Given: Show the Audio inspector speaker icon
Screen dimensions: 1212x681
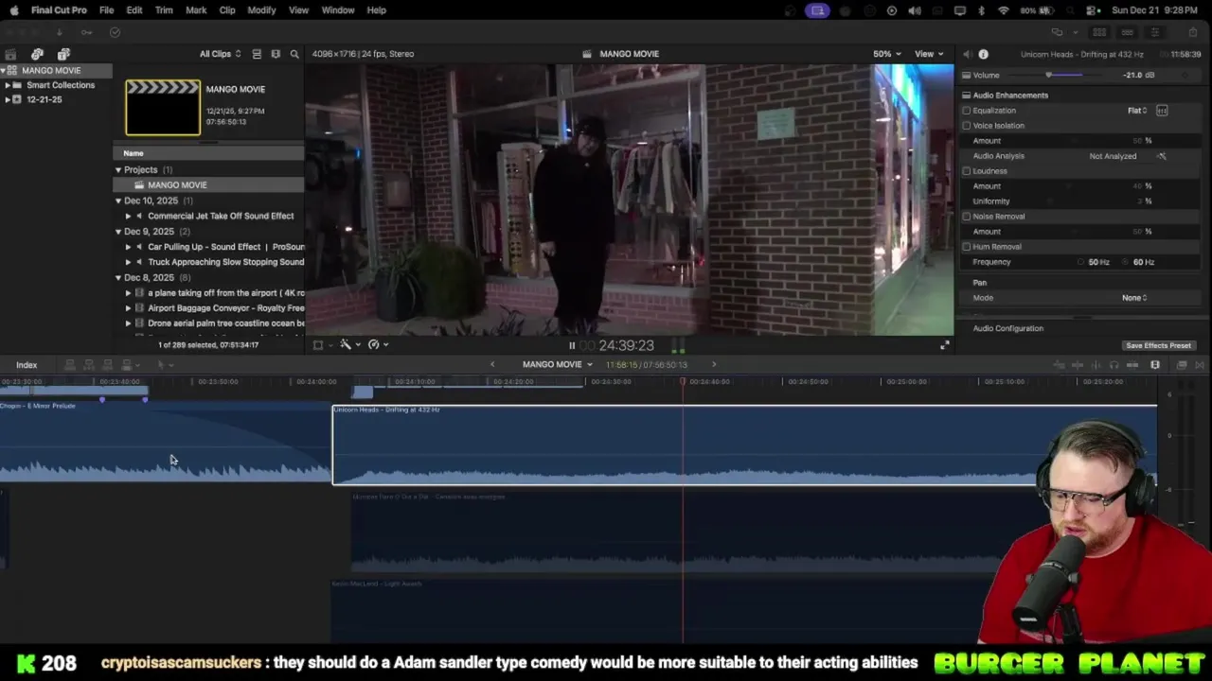Looking at the screenshot, I should [967, 54].
